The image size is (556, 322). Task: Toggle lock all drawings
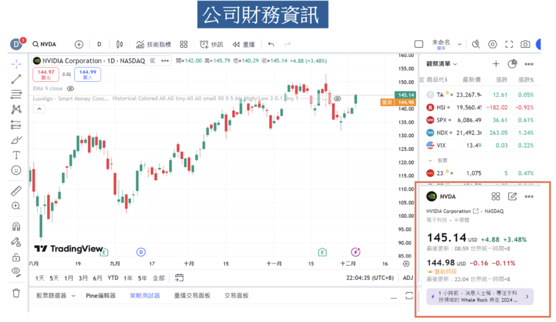(x=16, y=257)
